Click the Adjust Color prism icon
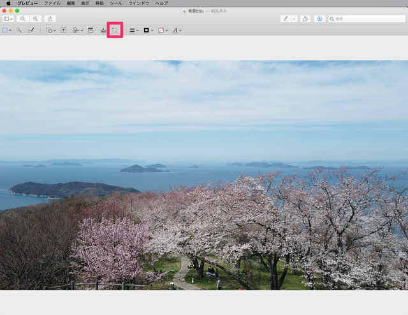408x315 pixels. click(103, 30)
